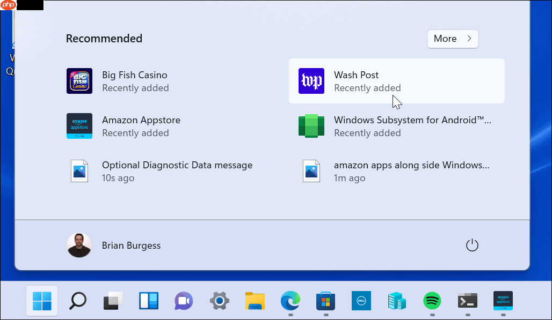Viewport: 552px width, 320px height.
Task: Open Microsoft Store taskbar icon
Action: tap(325, 301)
